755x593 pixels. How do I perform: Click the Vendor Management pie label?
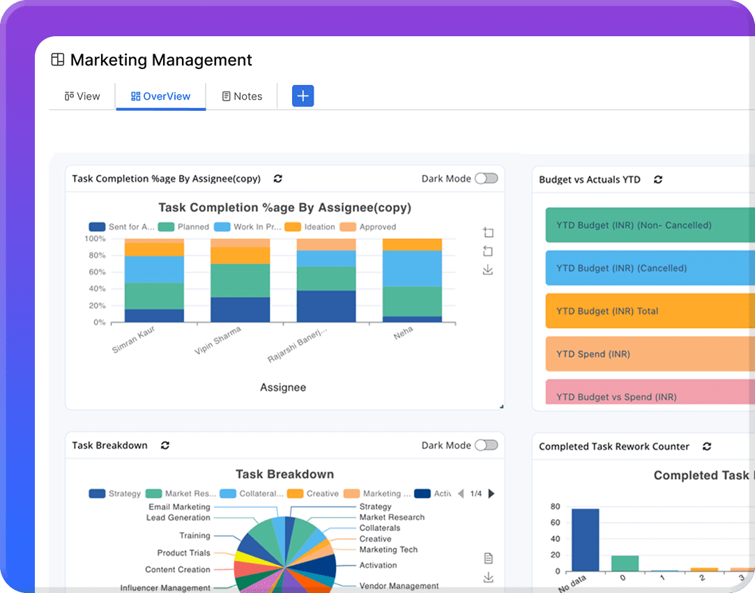coord(399,586)
